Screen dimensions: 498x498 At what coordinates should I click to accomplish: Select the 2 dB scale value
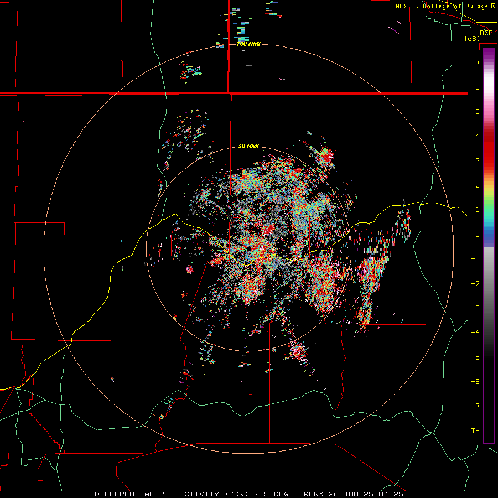(x=478, y=185)
